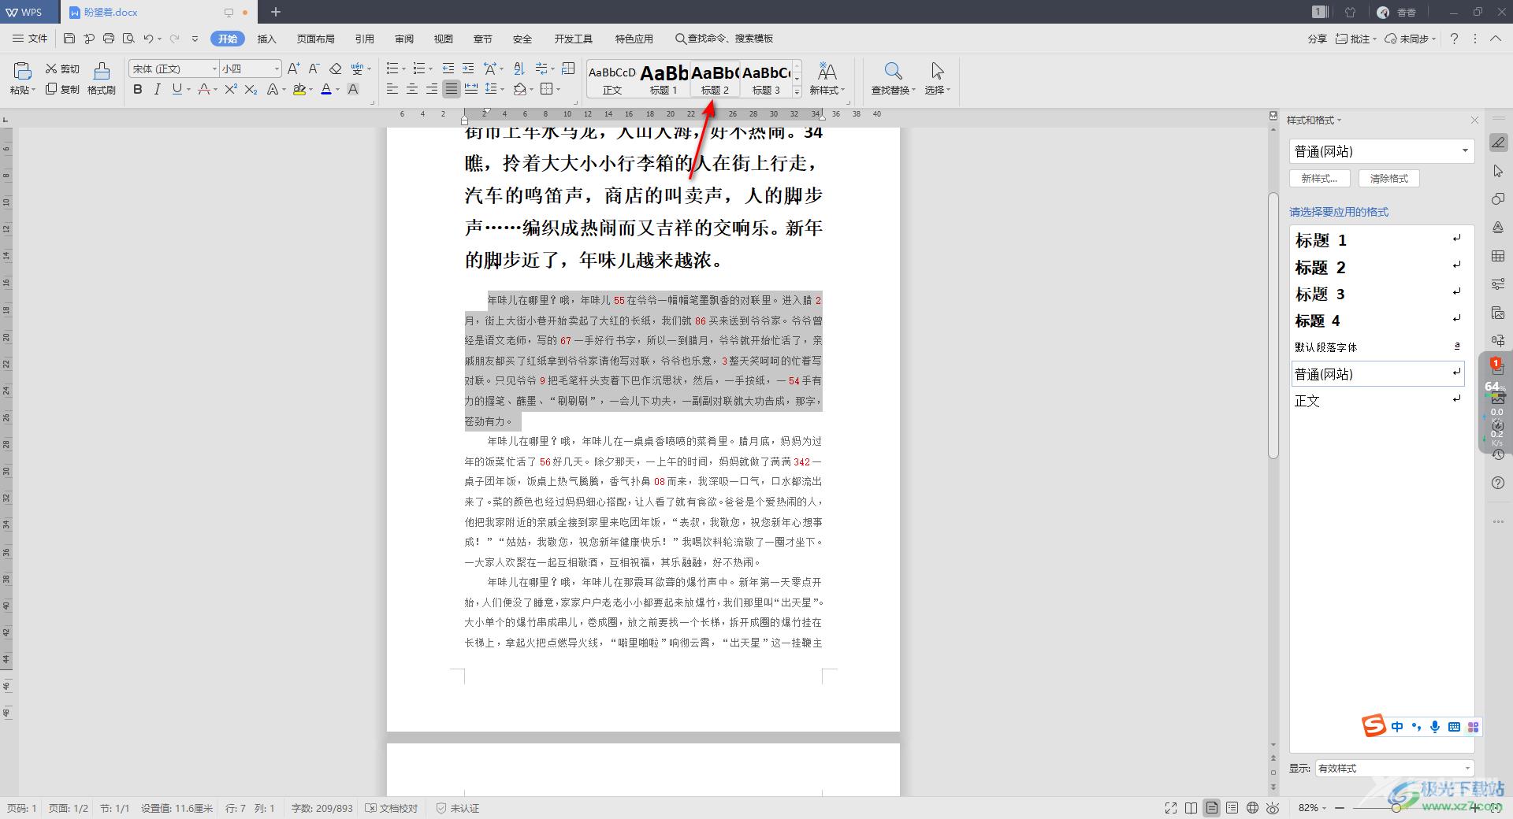Click 分享 to share document
The width and height of the screenshot is (1513, 819).
1317,39
